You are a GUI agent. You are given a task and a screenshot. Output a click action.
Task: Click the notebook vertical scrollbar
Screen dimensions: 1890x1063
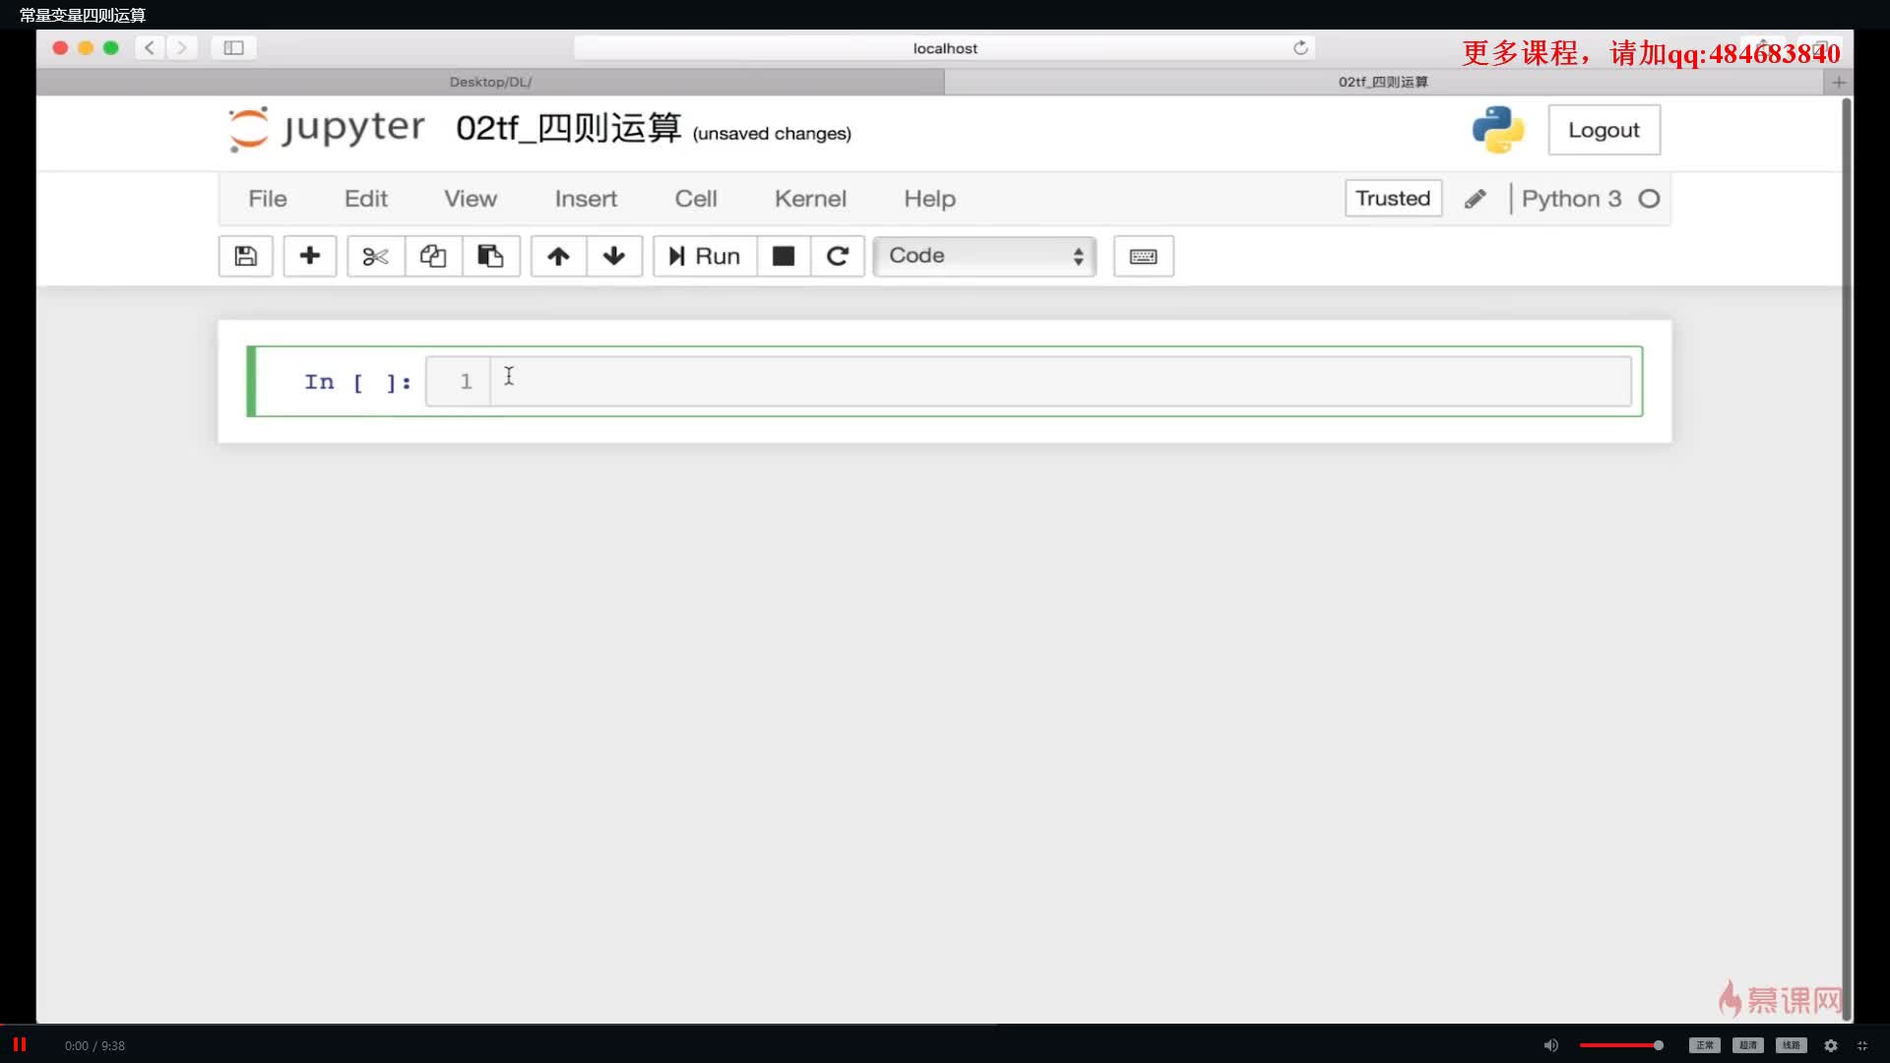1847,558
